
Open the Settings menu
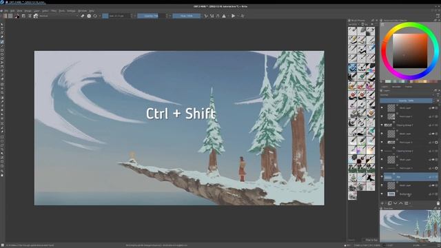pyautogui.click(x=71, y=11)
